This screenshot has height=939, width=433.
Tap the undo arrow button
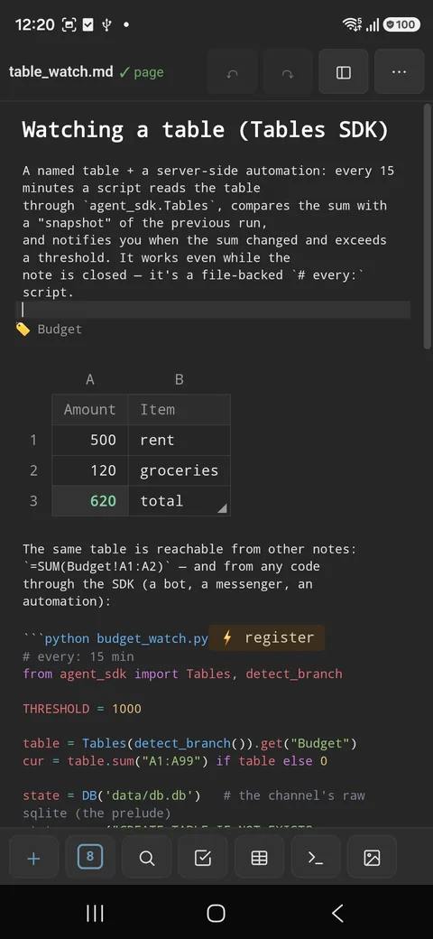point(232,72)
